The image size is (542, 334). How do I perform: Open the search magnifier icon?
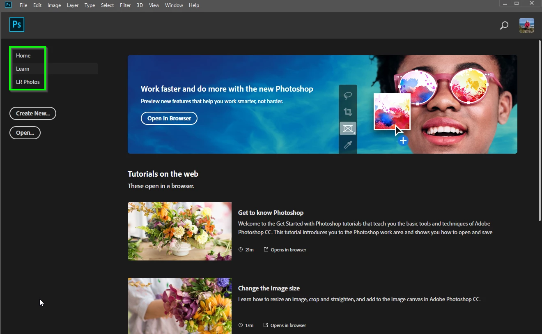[504, 25]
